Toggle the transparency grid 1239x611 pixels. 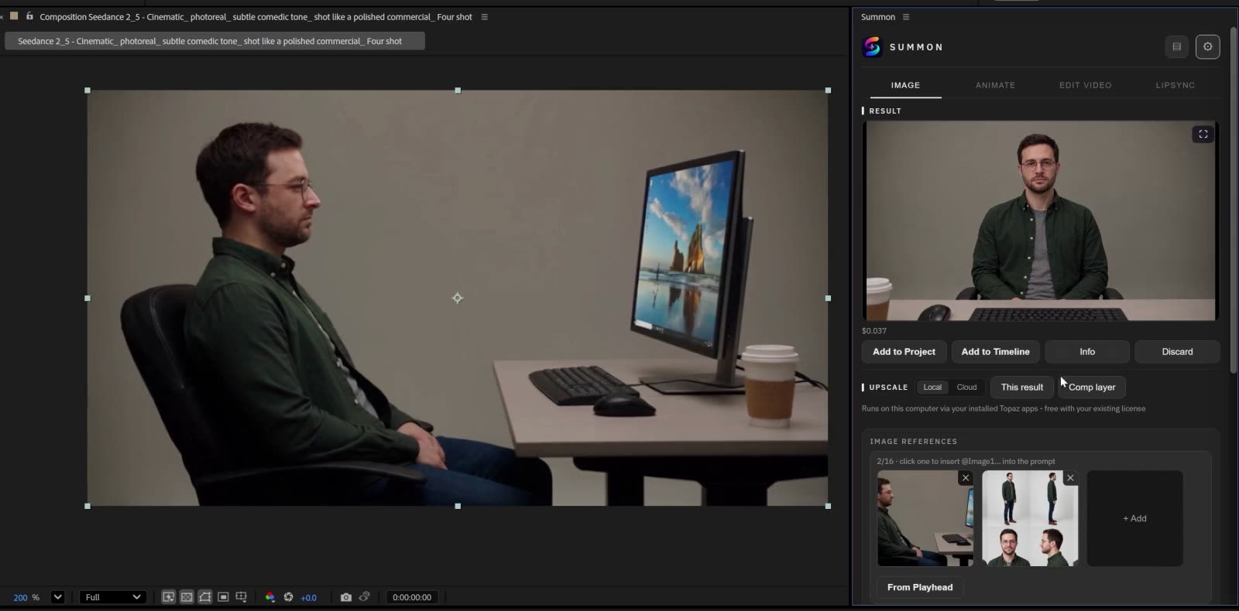pyautogui.click(x=187, y=597)
